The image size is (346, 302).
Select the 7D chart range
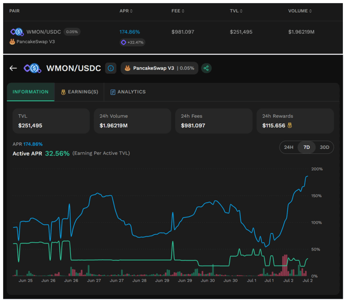pos(306,147)
